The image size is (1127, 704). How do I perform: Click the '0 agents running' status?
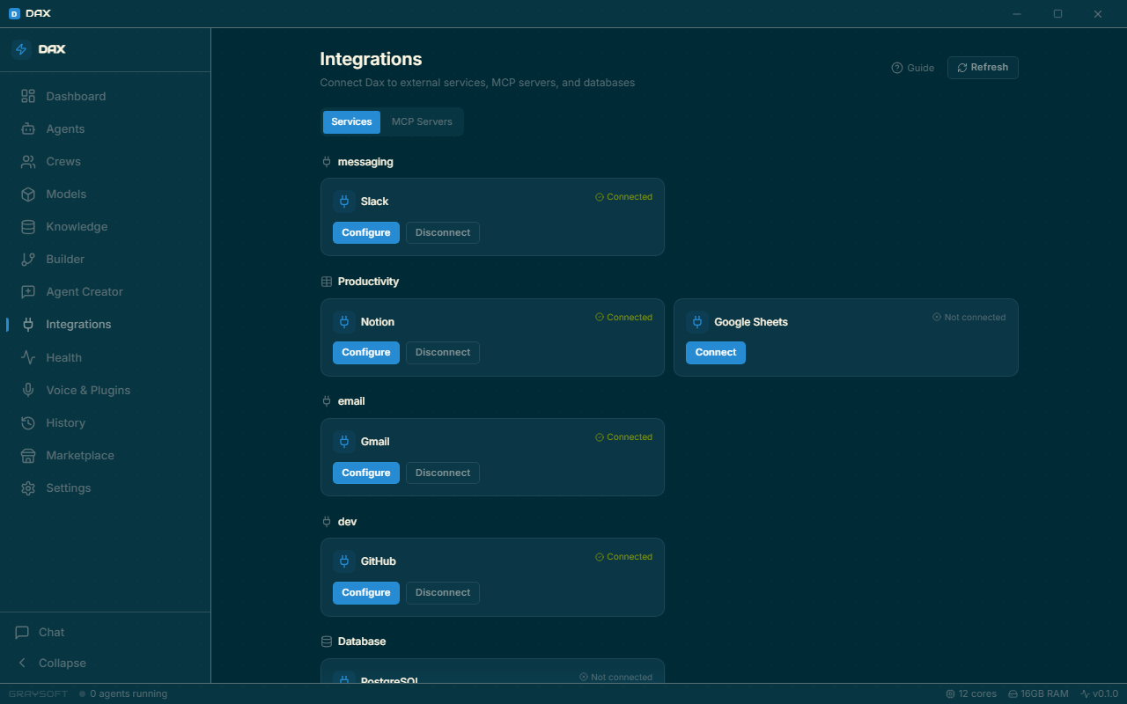point(122,693)
